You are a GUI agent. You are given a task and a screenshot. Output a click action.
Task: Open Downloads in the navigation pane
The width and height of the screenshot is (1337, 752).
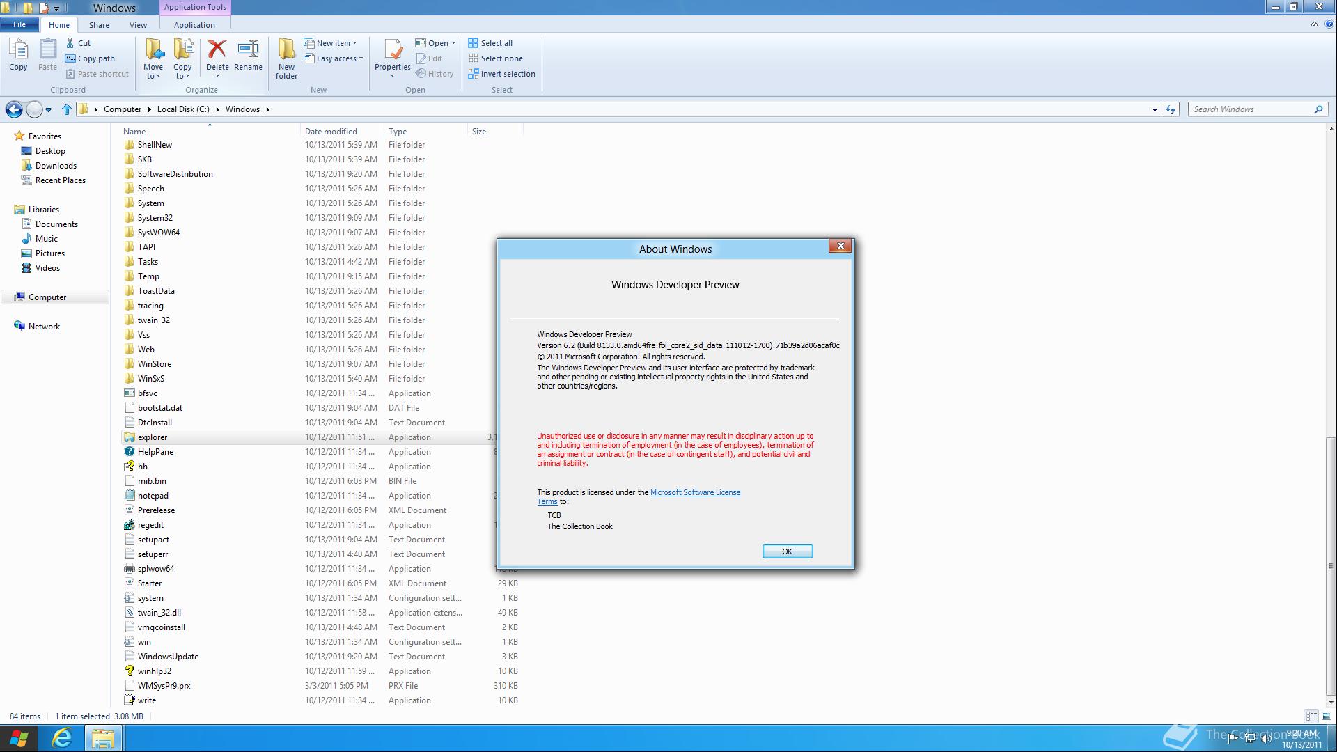click(56, 166)
